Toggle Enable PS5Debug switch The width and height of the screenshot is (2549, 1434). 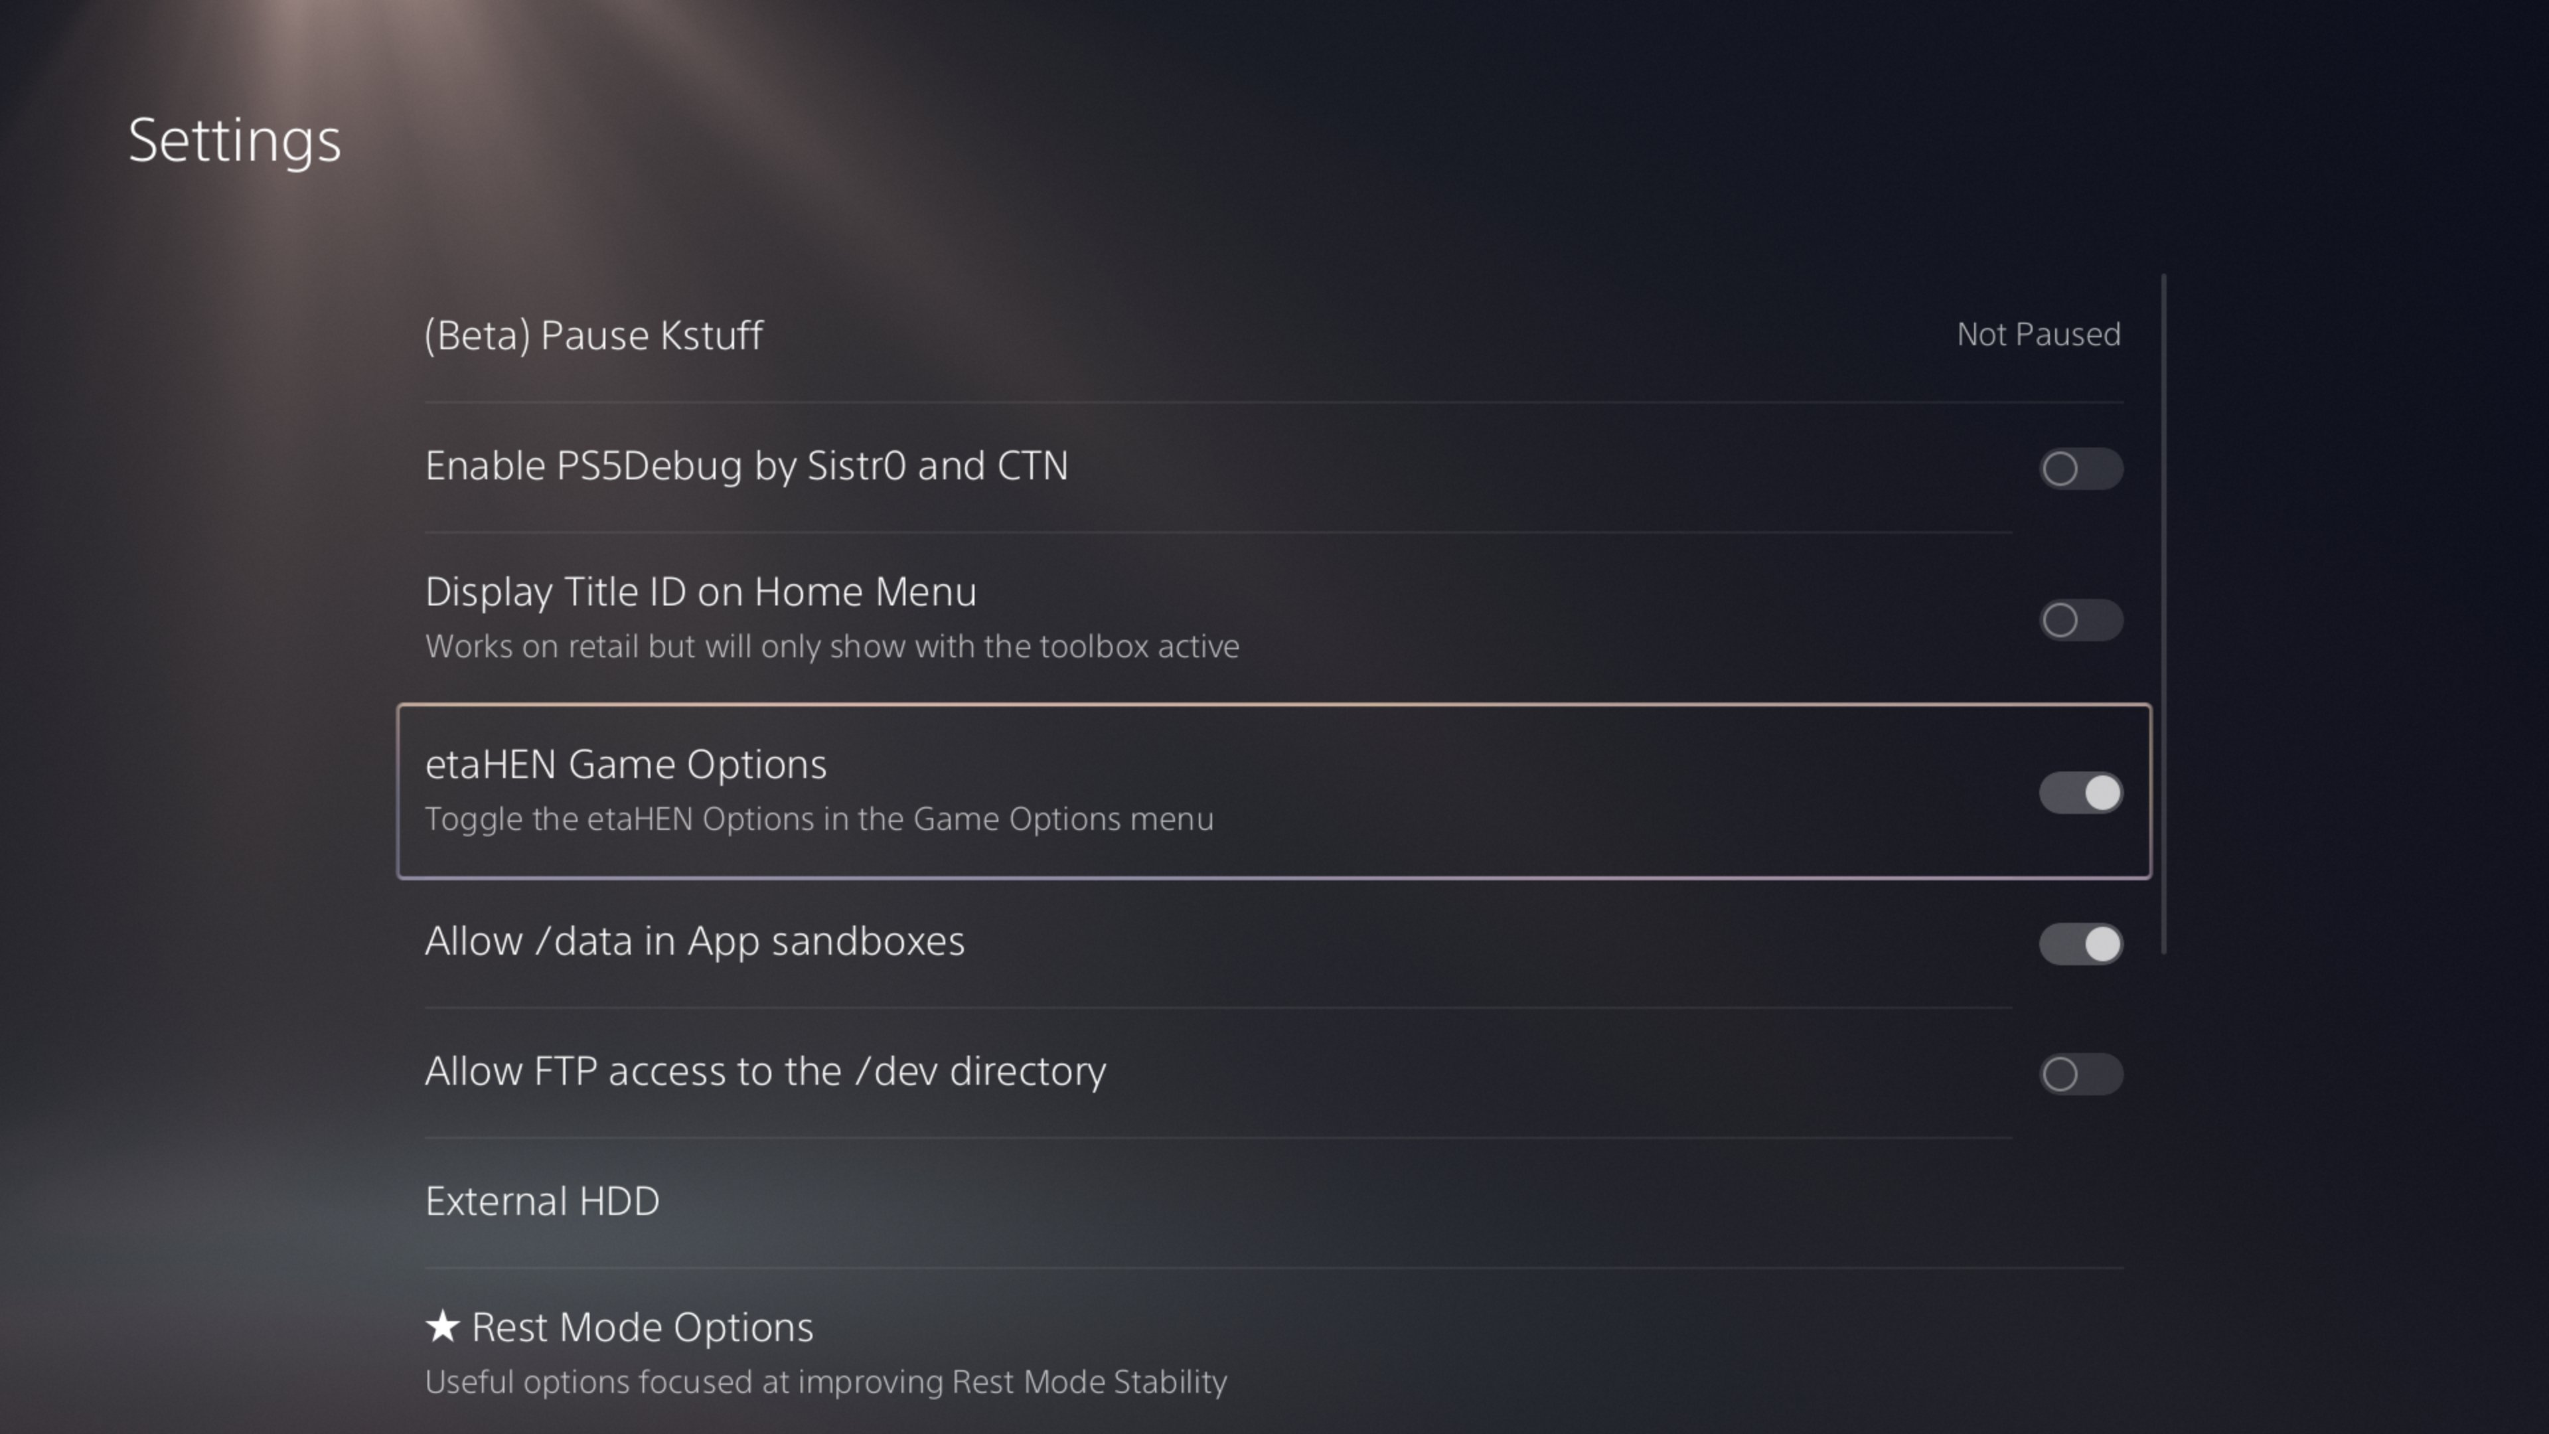click(x=2080, y=468)
